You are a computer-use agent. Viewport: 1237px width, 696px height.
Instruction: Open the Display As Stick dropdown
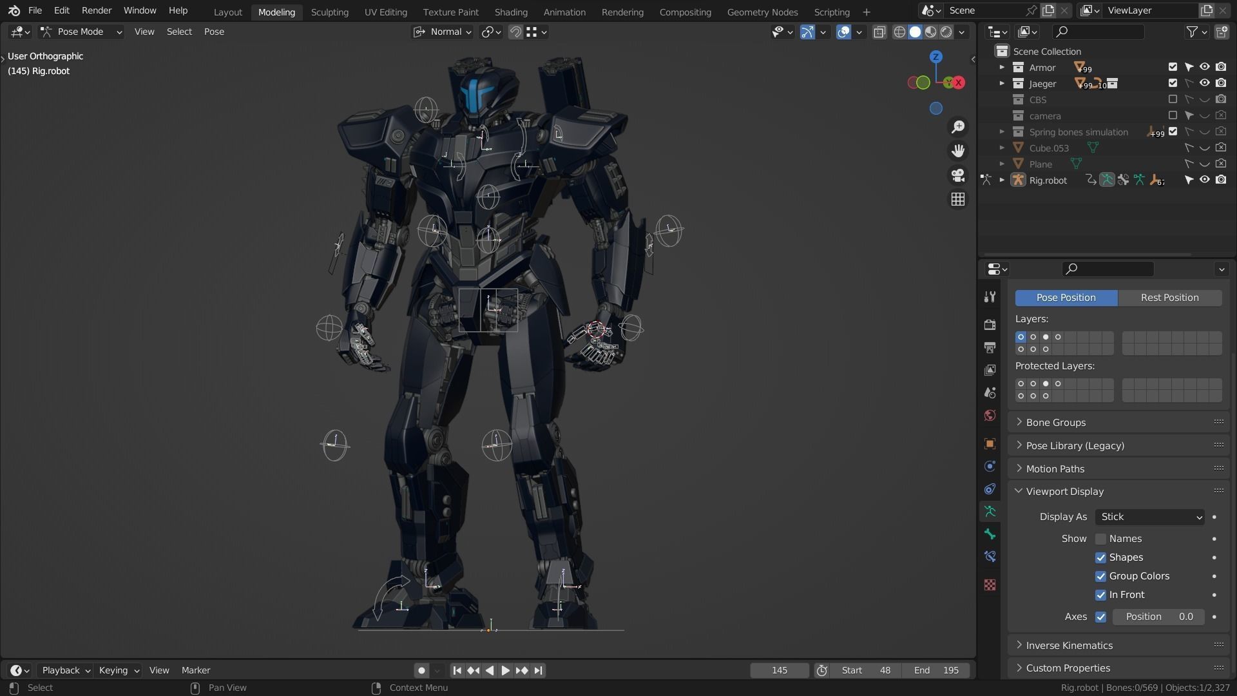[1149, 517]
